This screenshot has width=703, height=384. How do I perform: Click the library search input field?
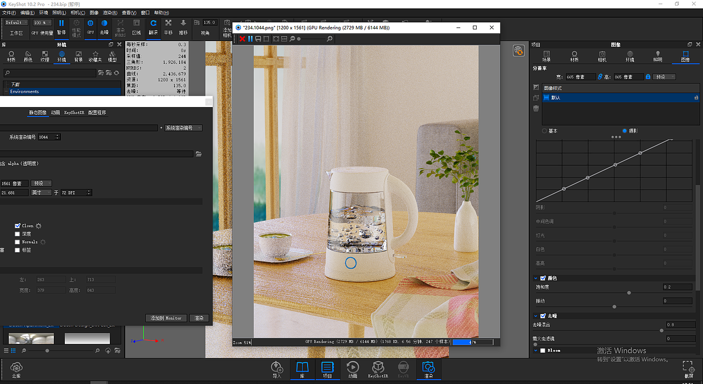49,73
